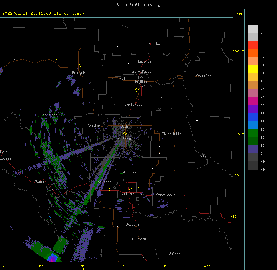This screenshot has width=277, height=270.
Task: Pick the 20–30 dBZ green swatch
Action: pyautogui.click(x=253, y=133)
